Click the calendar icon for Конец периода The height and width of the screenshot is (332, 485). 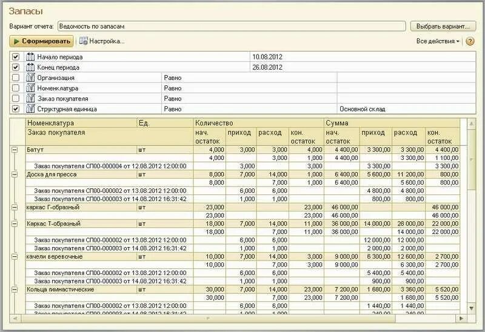(30, 67)
